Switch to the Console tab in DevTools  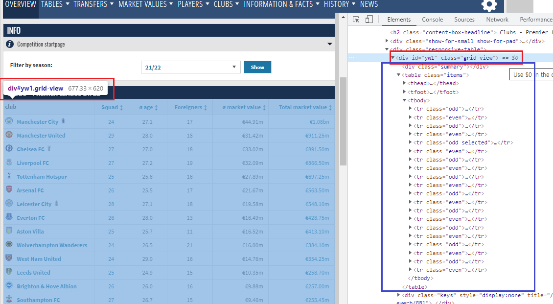click(433, 20)
